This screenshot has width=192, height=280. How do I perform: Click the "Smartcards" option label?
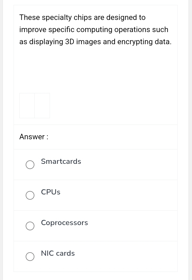coord(61,162)
